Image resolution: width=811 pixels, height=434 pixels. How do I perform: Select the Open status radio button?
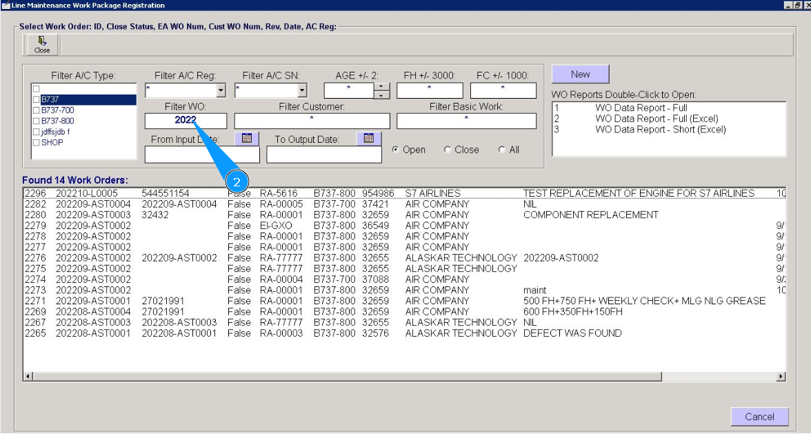[x=396, y=150]
